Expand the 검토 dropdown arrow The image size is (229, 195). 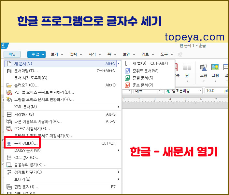pyautogui.click(x=153, y=55)
